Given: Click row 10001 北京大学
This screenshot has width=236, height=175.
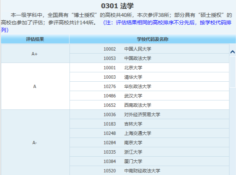Looking at the screenshot, I should click(x=149, y=67).
